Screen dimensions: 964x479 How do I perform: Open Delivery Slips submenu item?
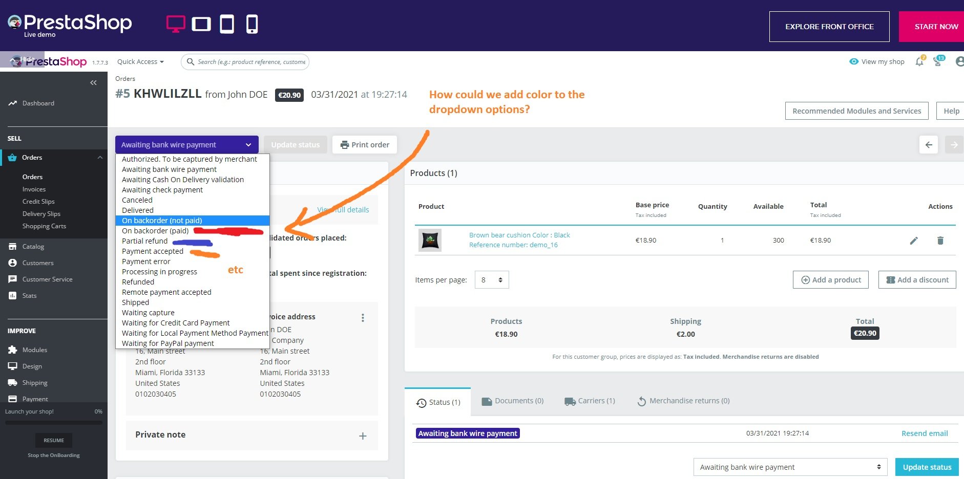(x=41, y=214)
